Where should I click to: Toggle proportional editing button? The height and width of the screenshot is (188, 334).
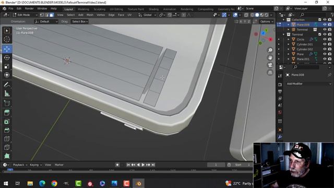(184, 15)
